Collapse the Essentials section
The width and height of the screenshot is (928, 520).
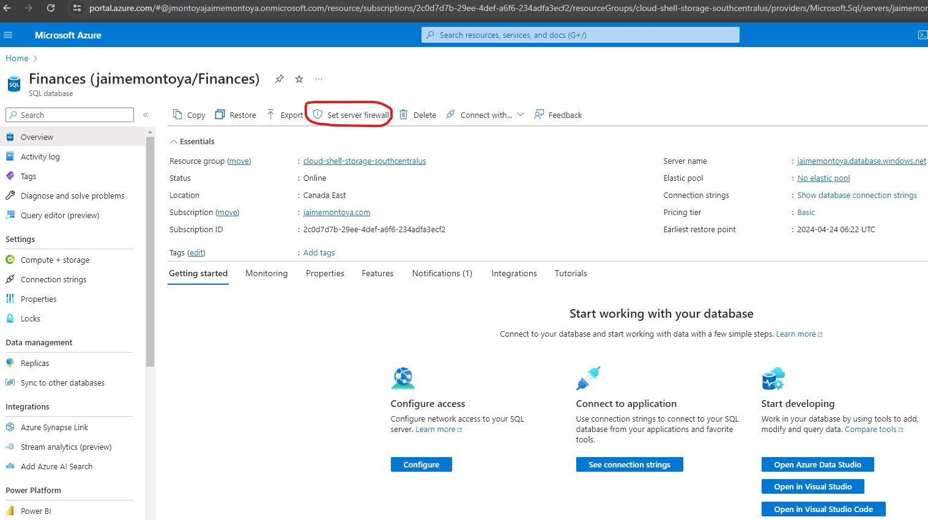click(x=192, y=141)
